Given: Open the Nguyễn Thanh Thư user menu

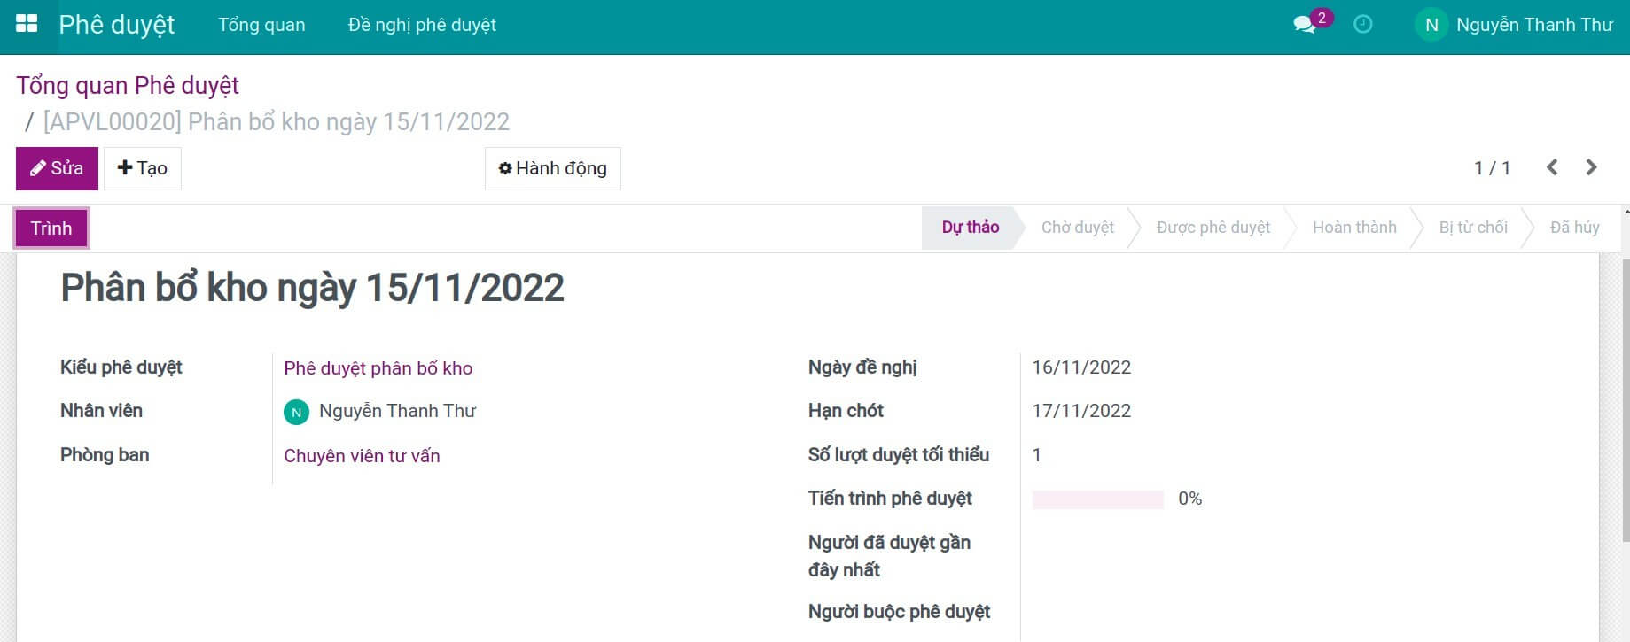Looking at the screenshot, I should pos(1533,25).
